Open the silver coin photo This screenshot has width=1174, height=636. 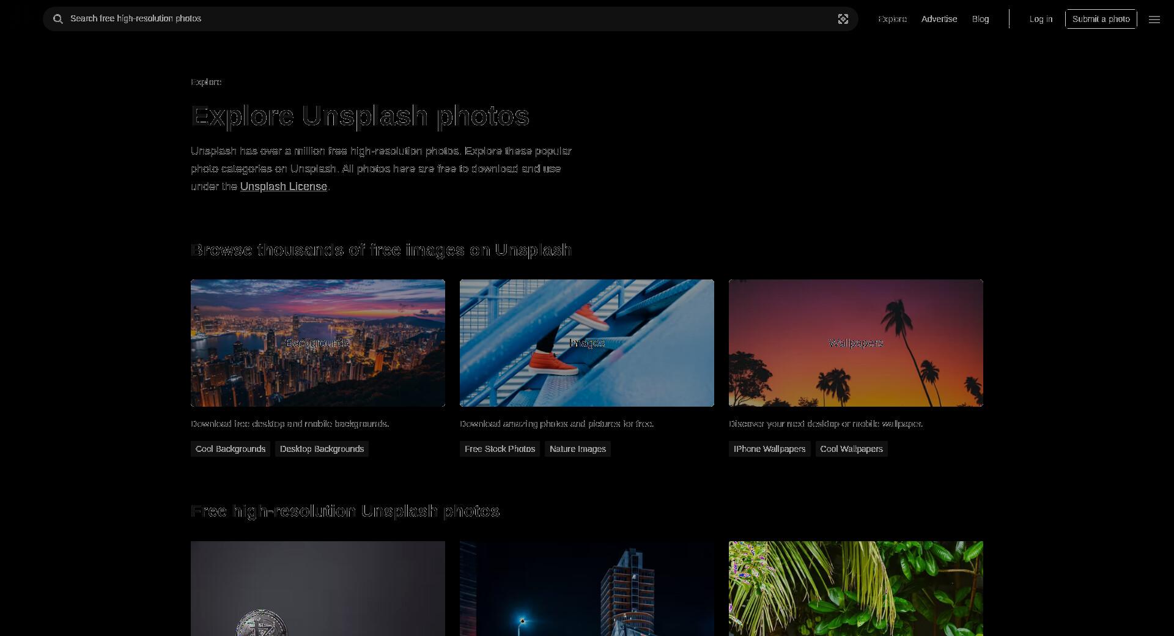pos(318,588)
